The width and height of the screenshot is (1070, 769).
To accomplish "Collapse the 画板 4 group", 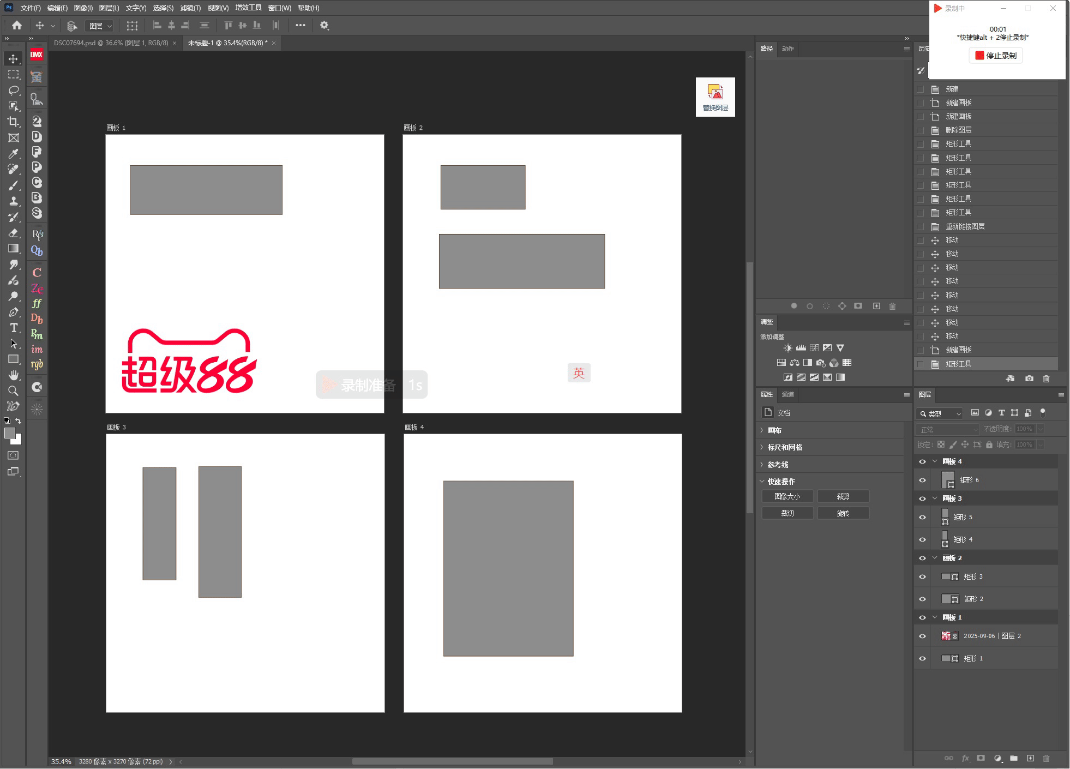I will pyautogui.click(x=935, y=461).
